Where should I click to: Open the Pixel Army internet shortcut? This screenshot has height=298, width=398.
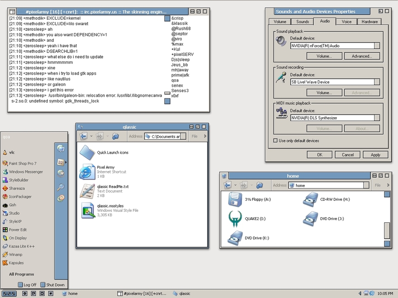[103, 172]
